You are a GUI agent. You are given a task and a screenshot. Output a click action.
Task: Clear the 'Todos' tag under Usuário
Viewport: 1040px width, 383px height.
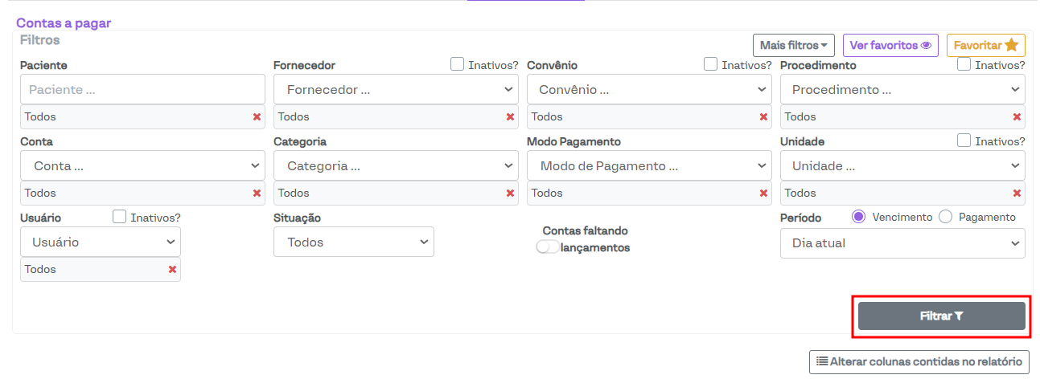[x=172, y=270]
